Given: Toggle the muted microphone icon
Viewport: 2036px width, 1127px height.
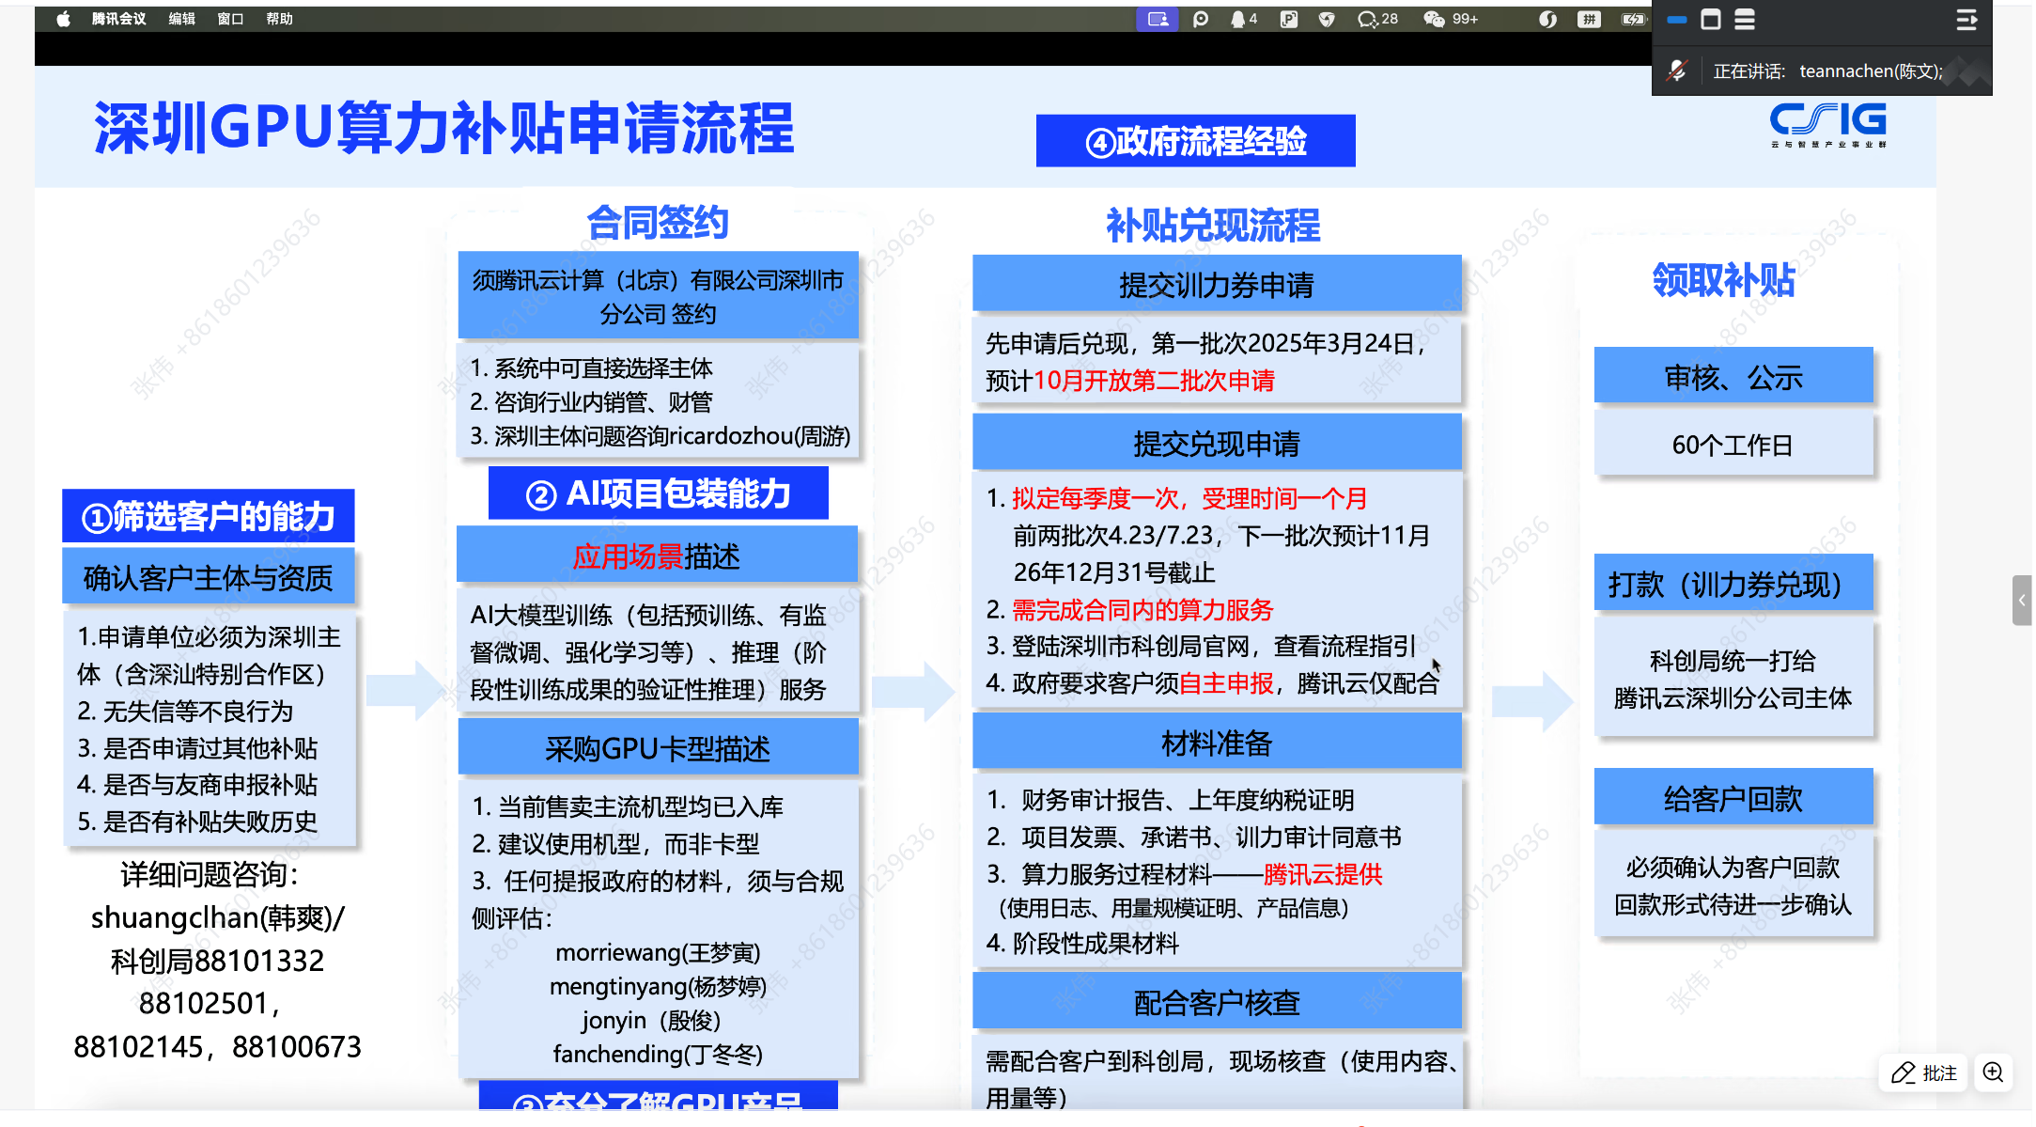Looking at the screenshot, I should pyautogui.click(x=1677, y=70).
